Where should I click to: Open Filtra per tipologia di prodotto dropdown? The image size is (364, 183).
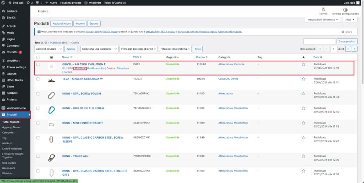point(139,49)
